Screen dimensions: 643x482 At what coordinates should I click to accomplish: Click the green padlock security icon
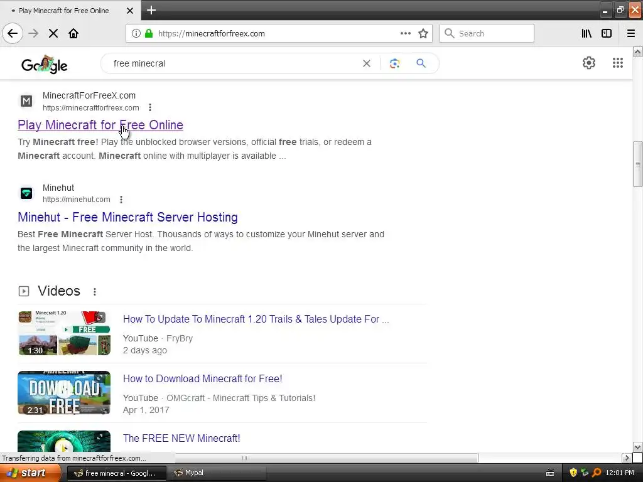pos(149,33)
